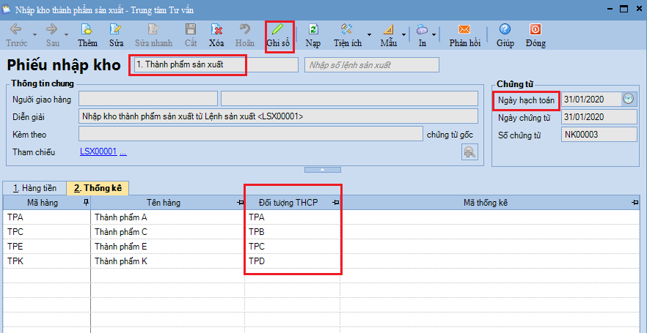The height and width of the screenshot is (333, 647).
Task: Click the Đóng close toolbar icon
Action: pos(535,29)
